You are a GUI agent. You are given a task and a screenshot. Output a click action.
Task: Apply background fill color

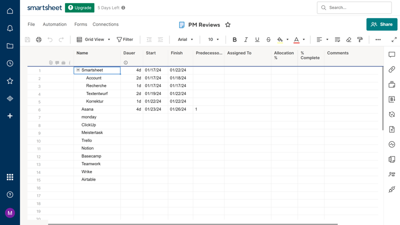click(280, 39)
